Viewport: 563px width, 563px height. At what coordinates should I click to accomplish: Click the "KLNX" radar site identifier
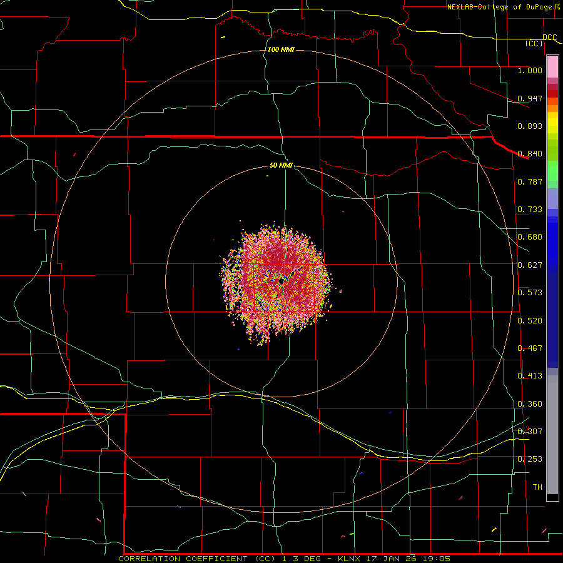[x=350, y=559]
